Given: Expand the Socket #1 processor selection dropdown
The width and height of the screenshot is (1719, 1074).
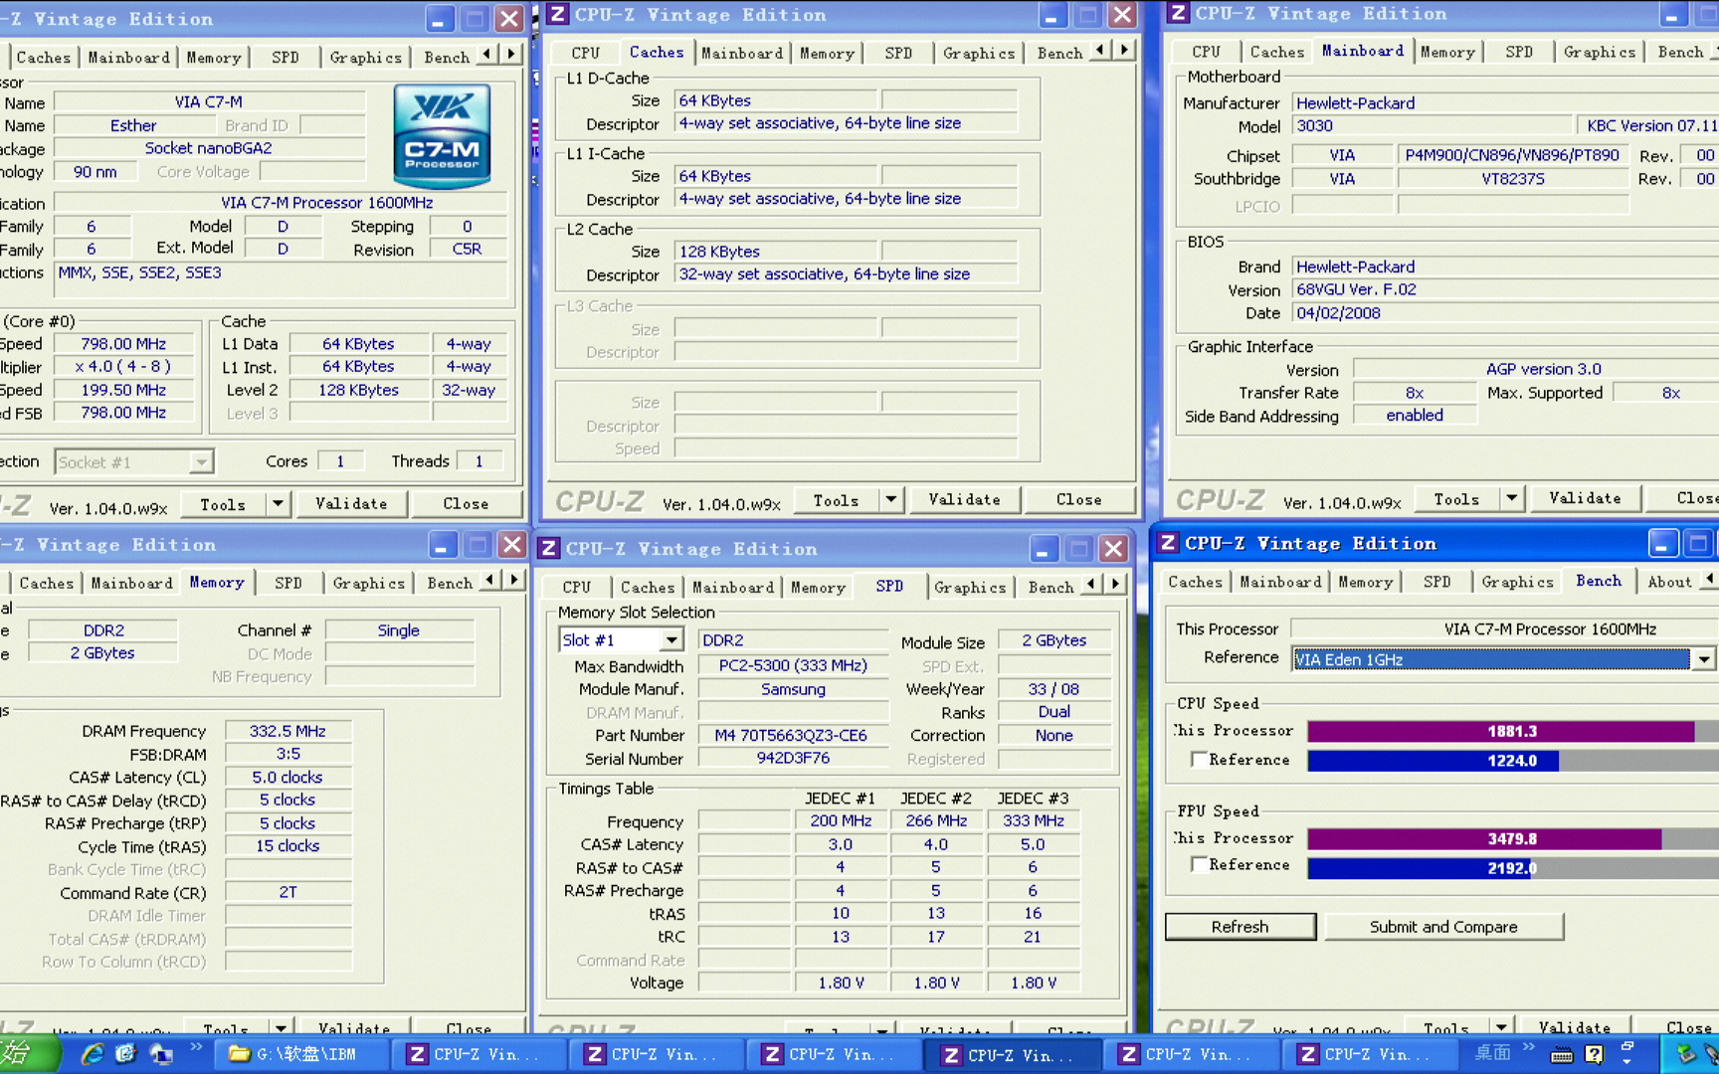Looking at the screenshot, I should pos(201,462).
